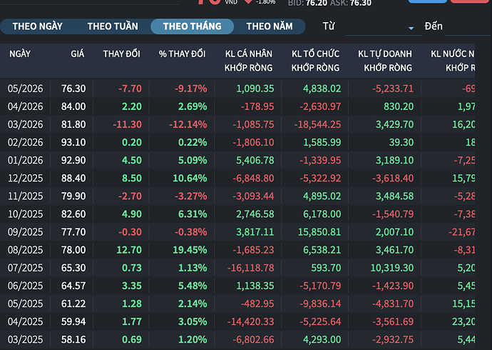Click change value -11.30
492x350 pixels.
click(x=128, y=124)
